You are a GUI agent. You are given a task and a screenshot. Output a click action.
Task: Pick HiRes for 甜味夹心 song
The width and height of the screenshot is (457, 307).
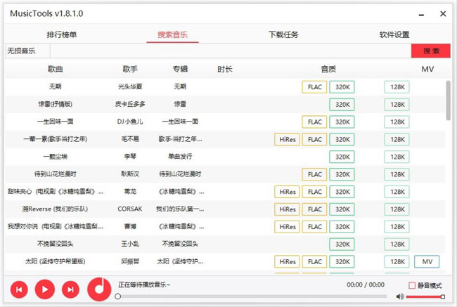point(287,192)
